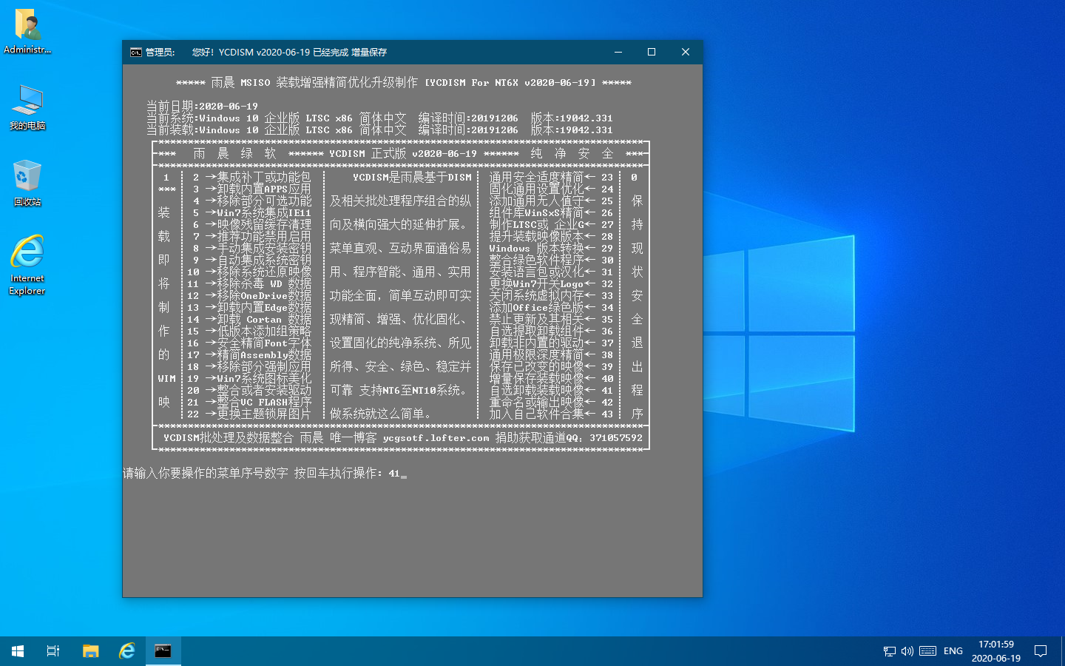Click the command prompt taskbar button
Viewport: 1065px width, 666px height.
[x=163, y=651]
